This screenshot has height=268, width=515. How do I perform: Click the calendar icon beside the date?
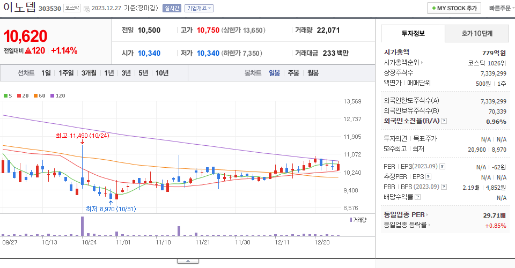coord(87,9)
